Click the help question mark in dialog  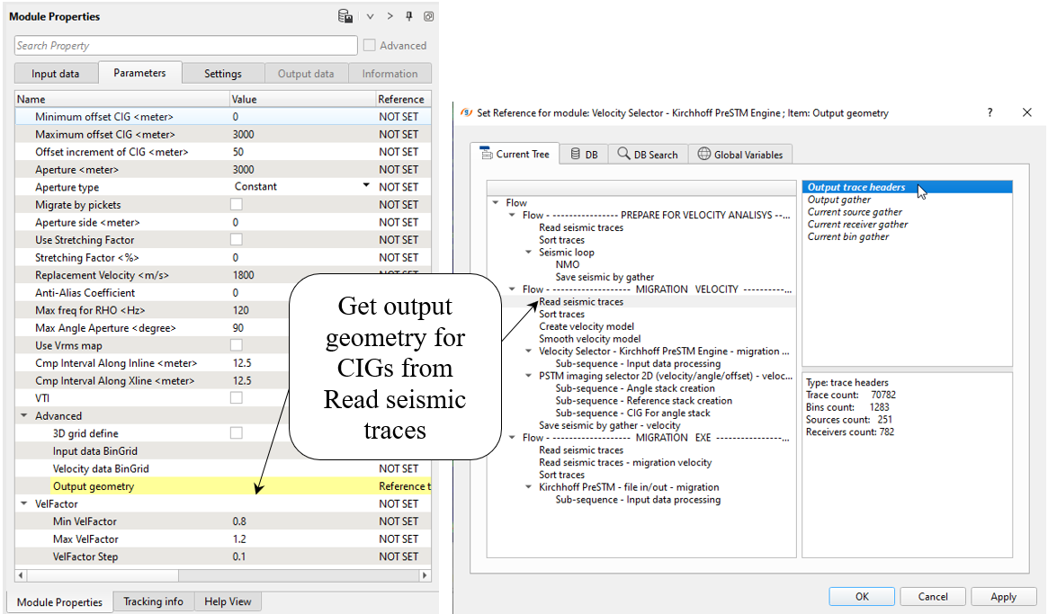(990, 112)
